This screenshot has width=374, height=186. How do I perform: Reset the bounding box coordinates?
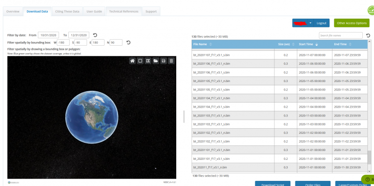click(x=128, y=42)
